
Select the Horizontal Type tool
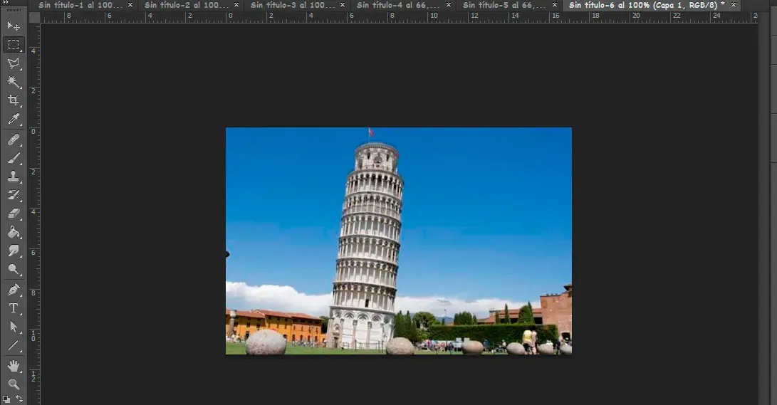tap(13, 308)
